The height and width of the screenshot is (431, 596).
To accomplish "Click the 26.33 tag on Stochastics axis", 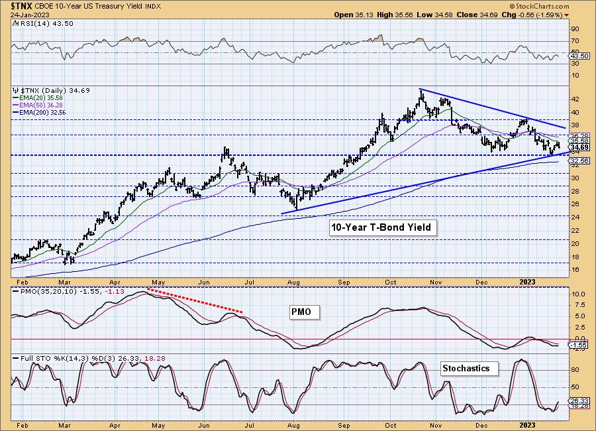I will tap(579, 401).
